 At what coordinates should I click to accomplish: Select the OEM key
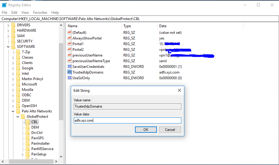coord(26,100)
